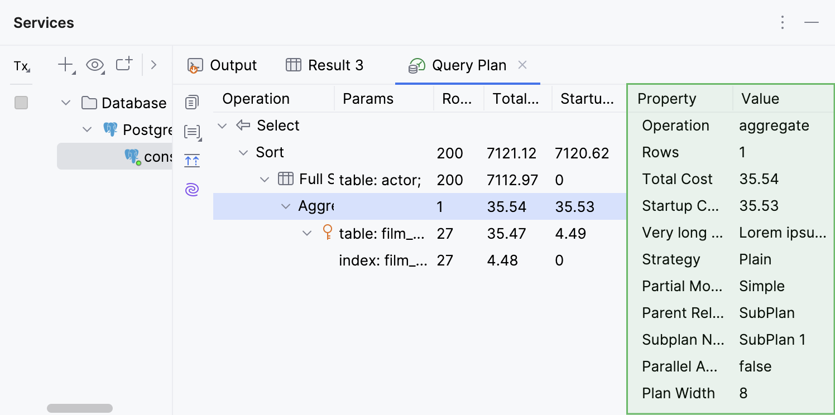Open the new query console icon
Image resolution: width=835 pixels, height=415 pixels.
tap(123, 64)
